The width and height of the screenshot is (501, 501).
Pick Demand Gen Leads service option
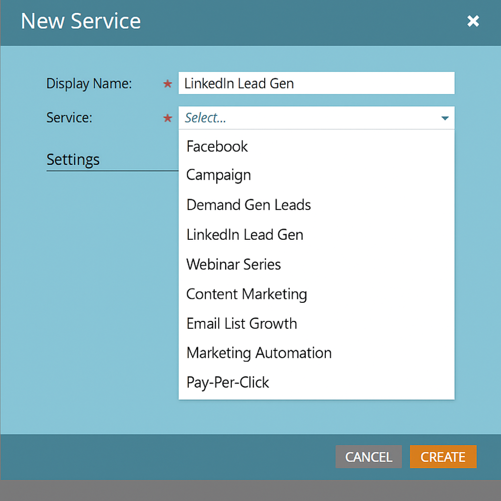[x=249, y=205]
